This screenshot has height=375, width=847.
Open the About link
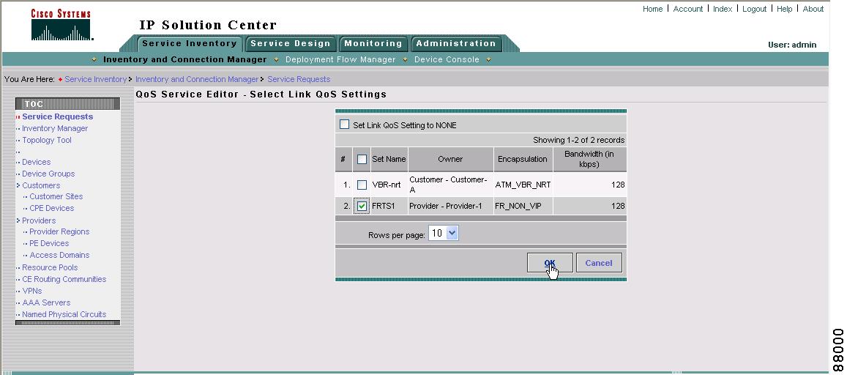tap(813, 9)
